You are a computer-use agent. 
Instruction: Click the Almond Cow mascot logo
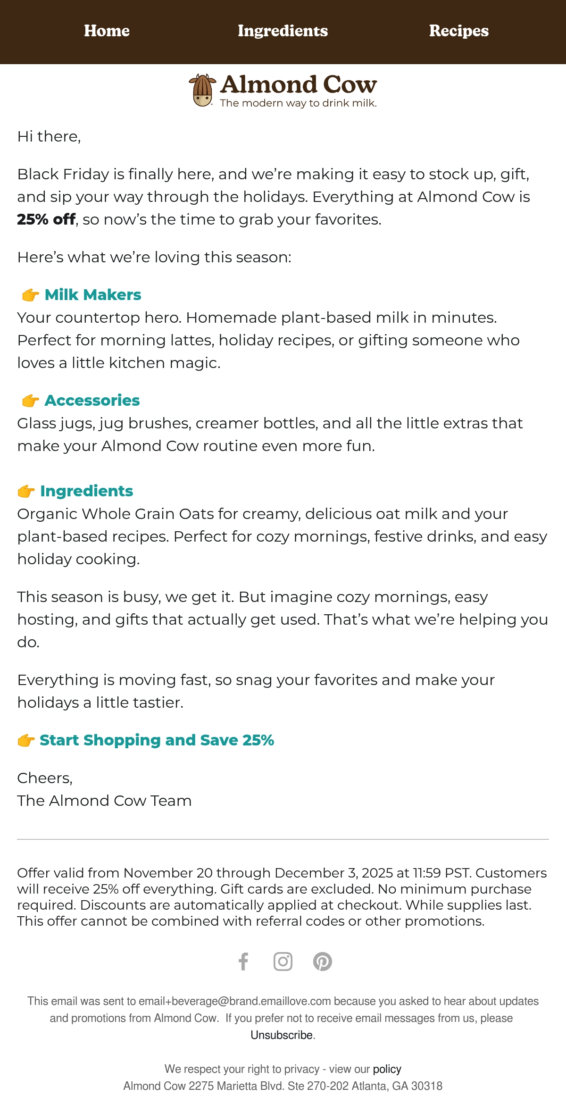click(x=202, y=90)
